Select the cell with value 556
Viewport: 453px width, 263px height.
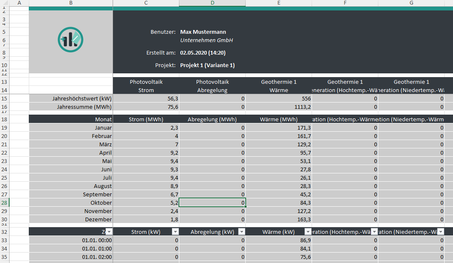pyautogui.click(x=279, y=98)
